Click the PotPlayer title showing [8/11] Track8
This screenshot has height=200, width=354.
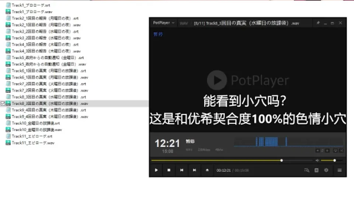(x=246, y=23)
